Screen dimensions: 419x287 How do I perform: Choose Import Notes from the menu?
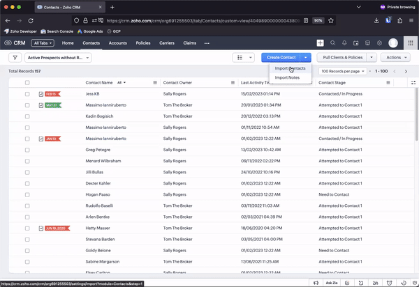pos(288,77)
